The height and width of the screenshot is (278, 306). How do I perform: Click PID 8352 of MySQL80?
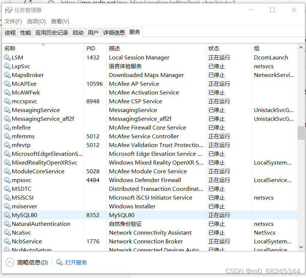coord(93,215)
